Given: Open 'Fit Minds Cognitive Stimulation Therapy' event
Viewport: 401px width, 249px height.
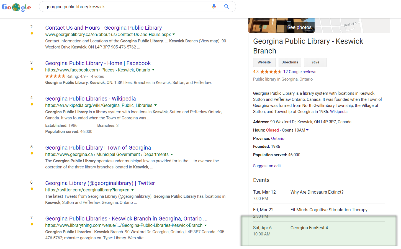Looking at the screenshot, I should click(x=329, y=210).
